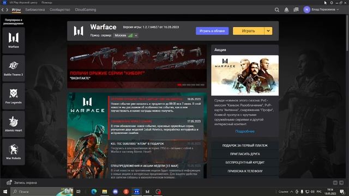This screenshot has height=196, width=349.
Task: Open the VK icon at bottom right
Action: 335,183
